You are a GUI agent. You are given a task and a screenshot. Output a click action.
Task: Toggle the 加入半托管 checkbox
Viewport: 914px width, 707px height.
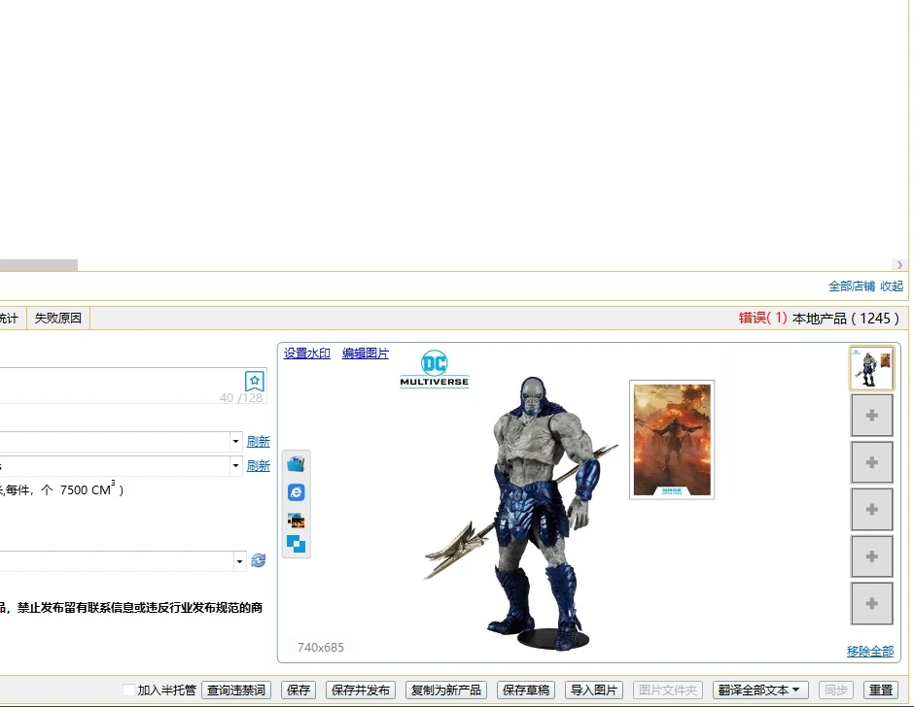click(128, 690)
